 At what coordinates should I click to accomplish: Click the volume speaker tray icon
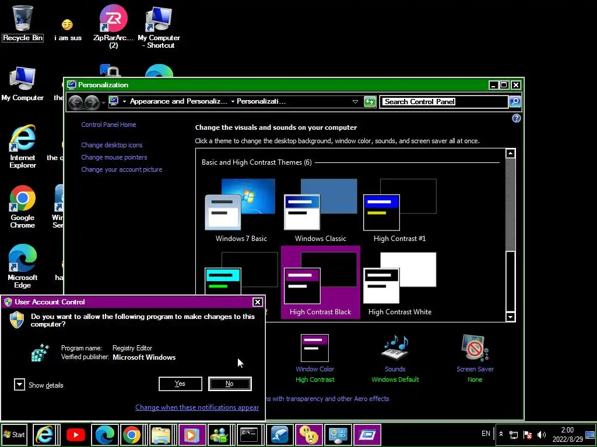(x=542, y=434)
